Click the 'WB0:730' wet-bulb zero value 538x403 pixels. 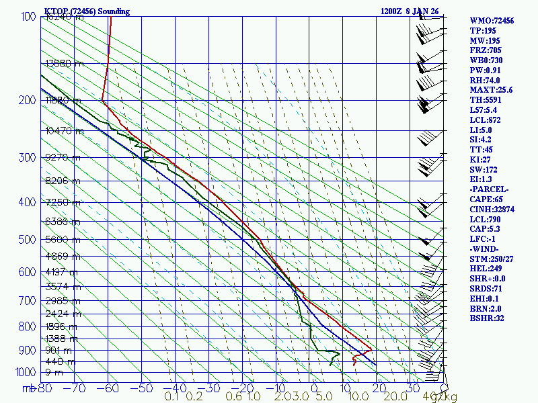click(x=486, y=60)
